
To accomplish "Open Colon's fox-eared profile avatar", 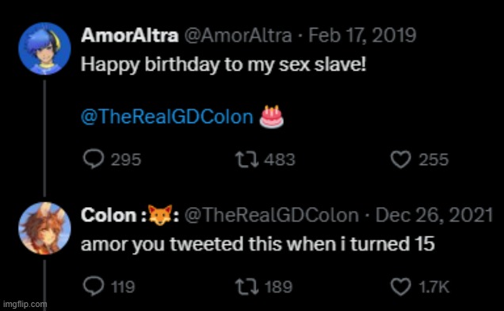I will 44,228.
